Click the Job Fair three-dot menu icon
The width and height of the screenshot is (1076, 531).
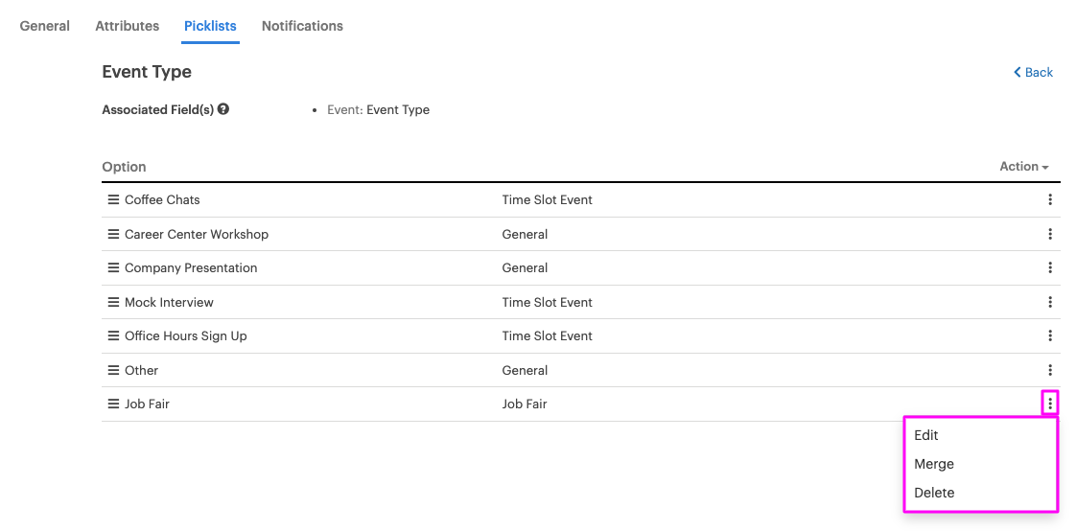coord(1050,404)
